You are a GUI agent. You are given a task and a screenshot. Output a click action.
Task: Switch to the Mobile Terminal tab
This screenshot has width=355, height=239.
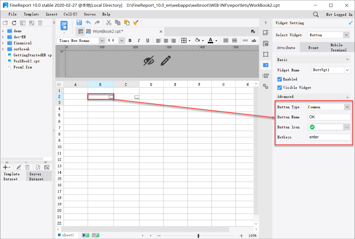[338, 47]
